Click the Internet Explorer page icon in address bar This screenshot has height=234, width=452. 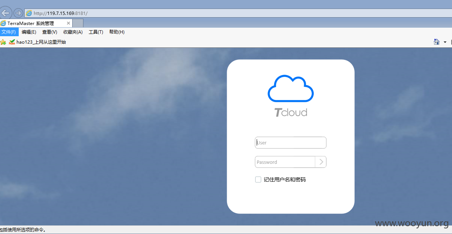pyautogui.click(x=29, y=13)
